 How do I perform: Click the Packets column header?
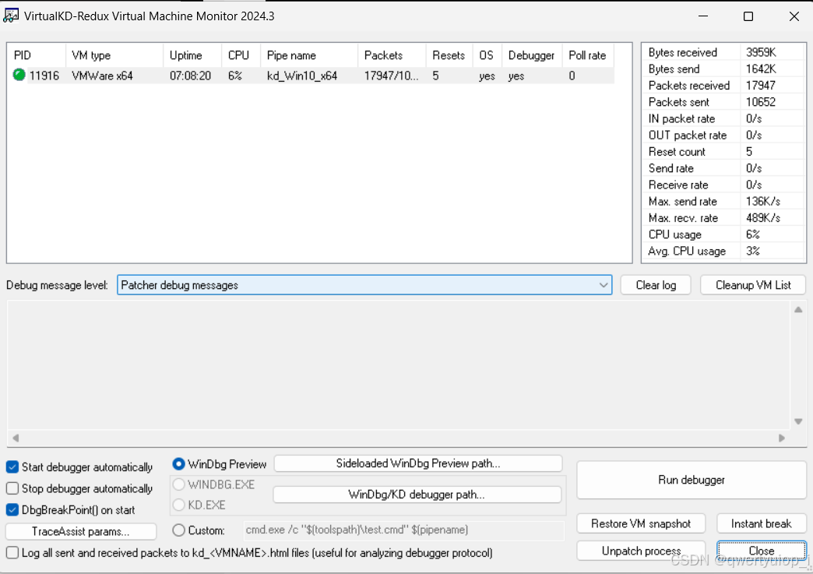tap(392, 55)
